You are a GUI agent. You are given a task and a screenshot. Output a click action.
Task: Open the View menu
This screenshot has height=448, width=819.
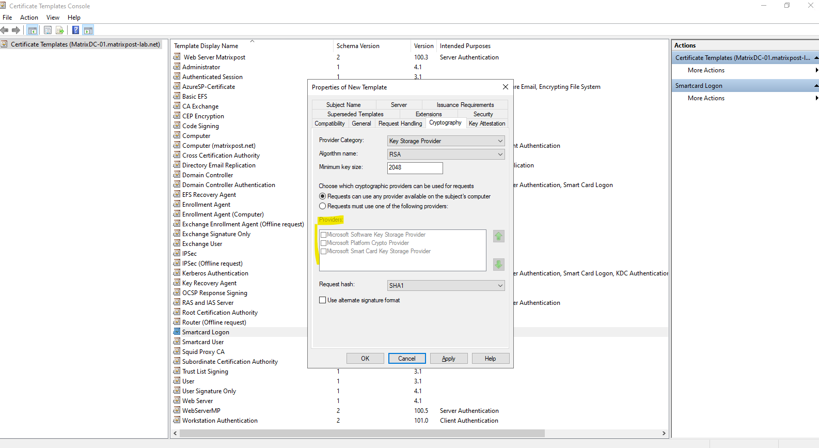point(53,17)
